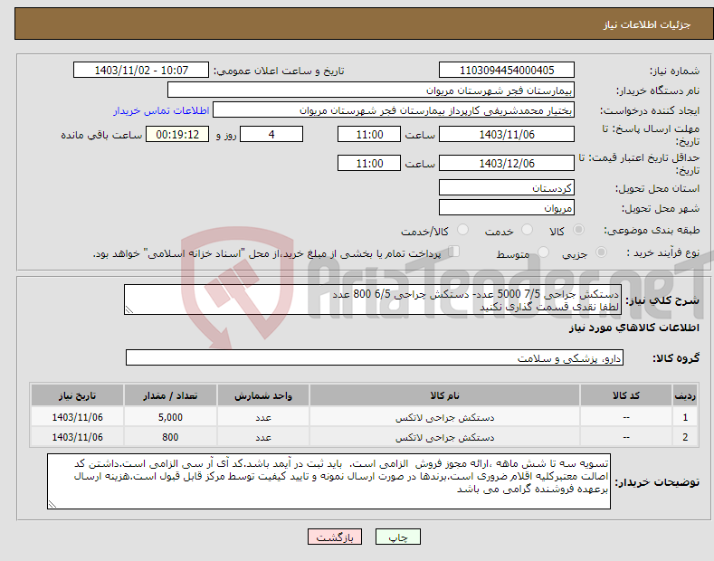Image resolution: width=714 pixels, height=561 pixels.
Task: Click the response deadline hour 11:00 field
Action: point(369,134)
